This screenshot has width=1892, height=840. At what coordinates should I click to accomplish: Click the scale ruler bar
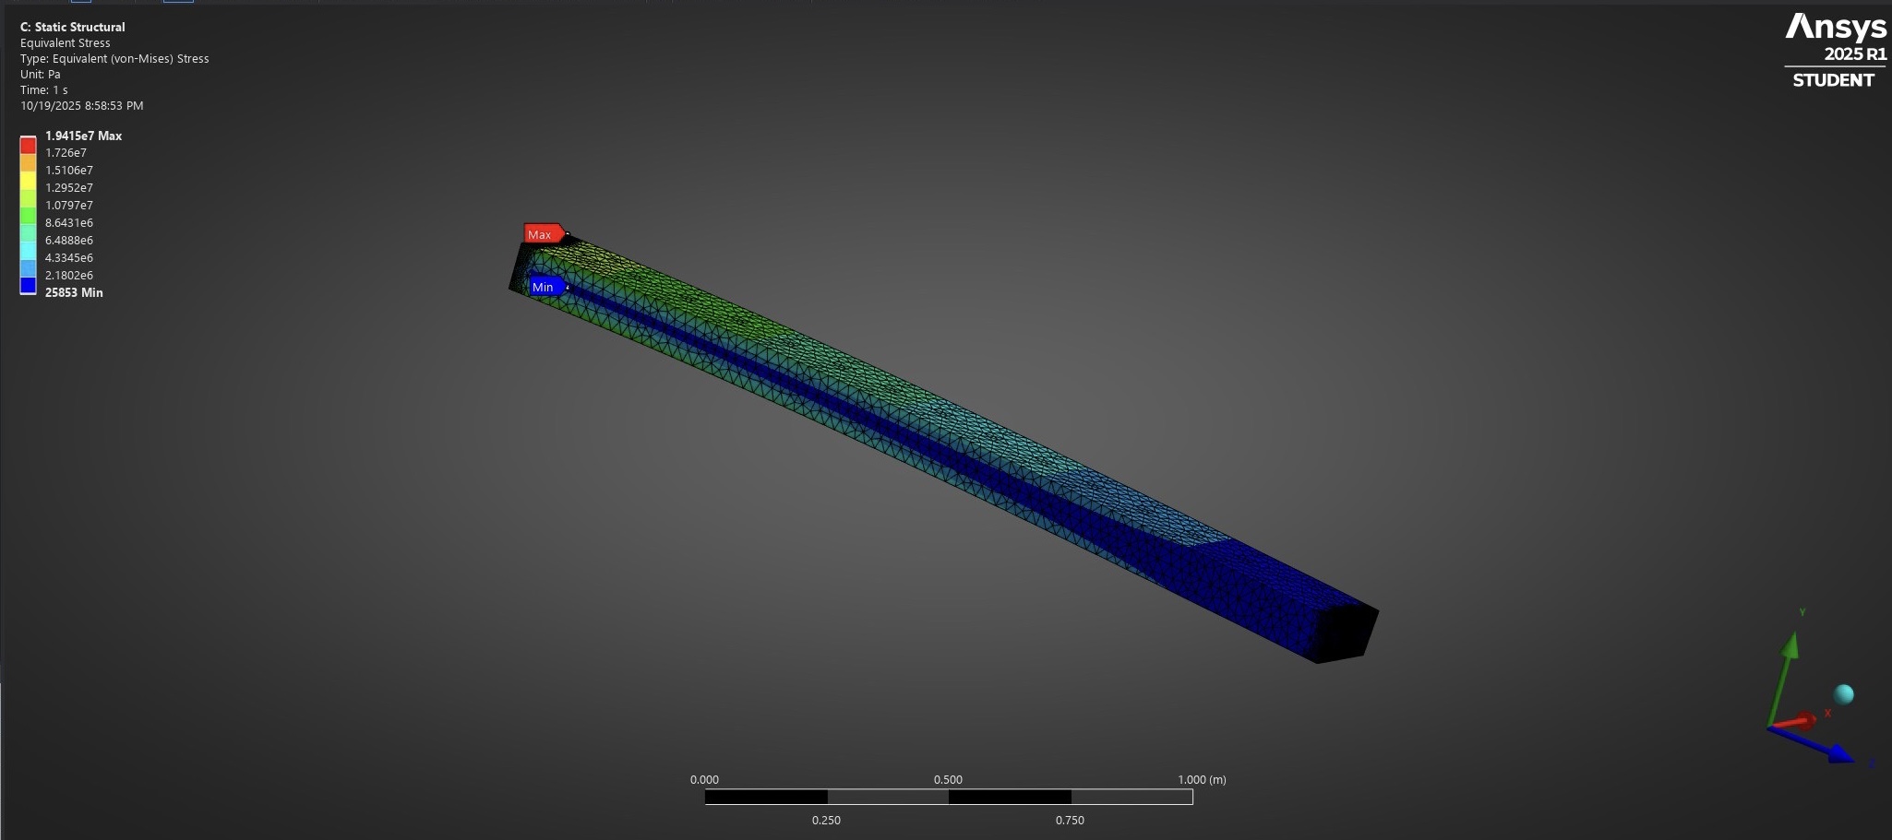(x=949, y=797)
